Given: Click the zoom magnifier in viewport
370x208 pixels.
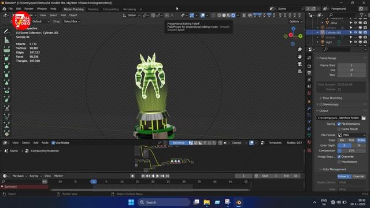Looking at the screenshot, I should click(x=299, y=50).
